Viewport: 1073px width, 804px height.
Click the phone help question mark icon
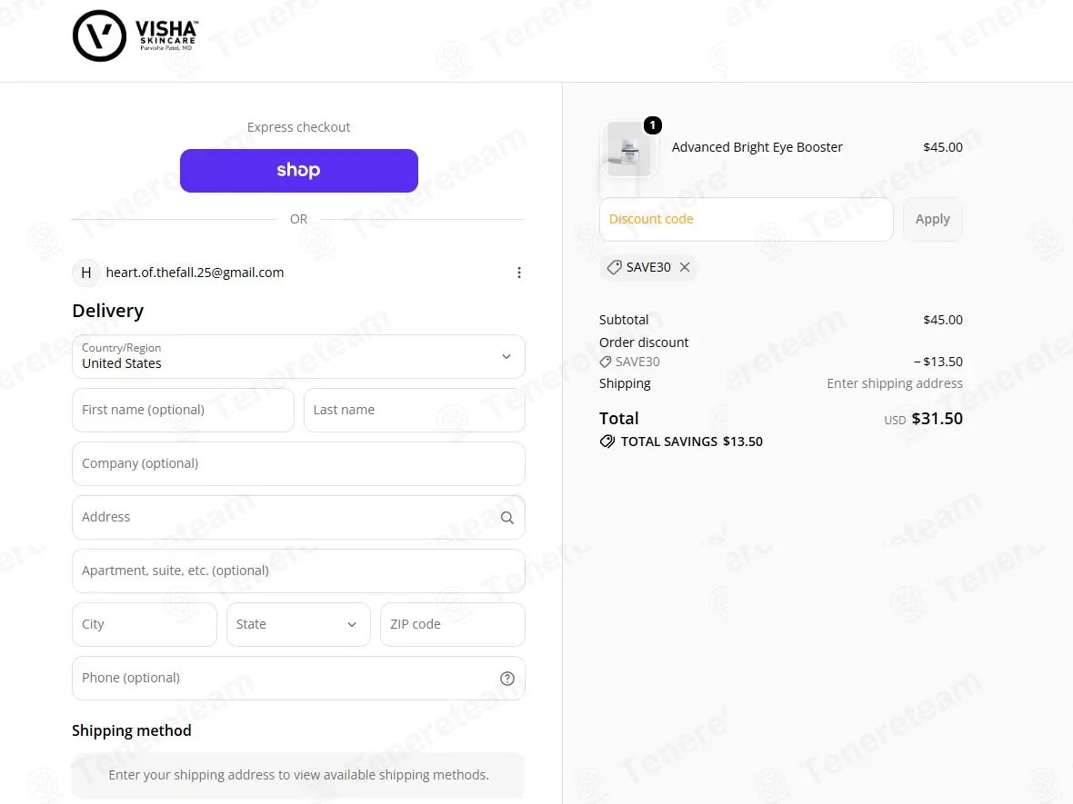pyautogui.click(x=507, y=679)
